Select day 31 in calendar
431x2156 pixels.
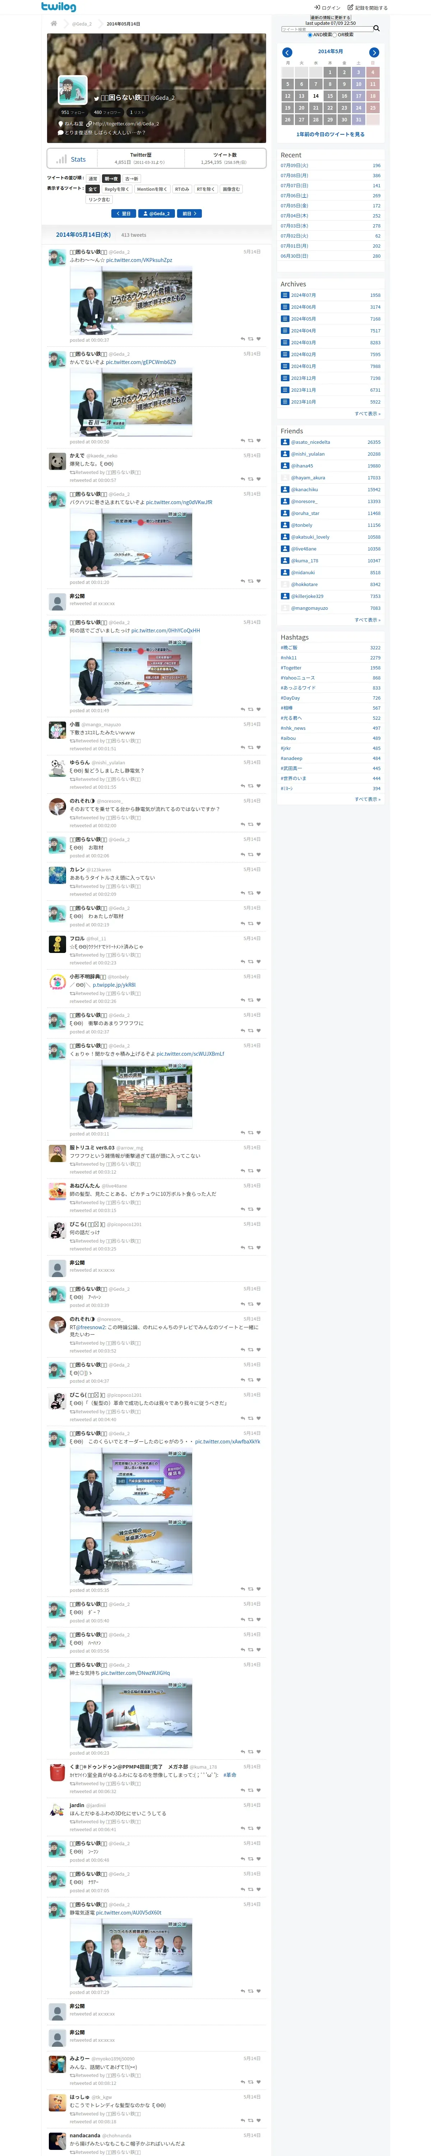pyautogui.click(x=358, y=120)
